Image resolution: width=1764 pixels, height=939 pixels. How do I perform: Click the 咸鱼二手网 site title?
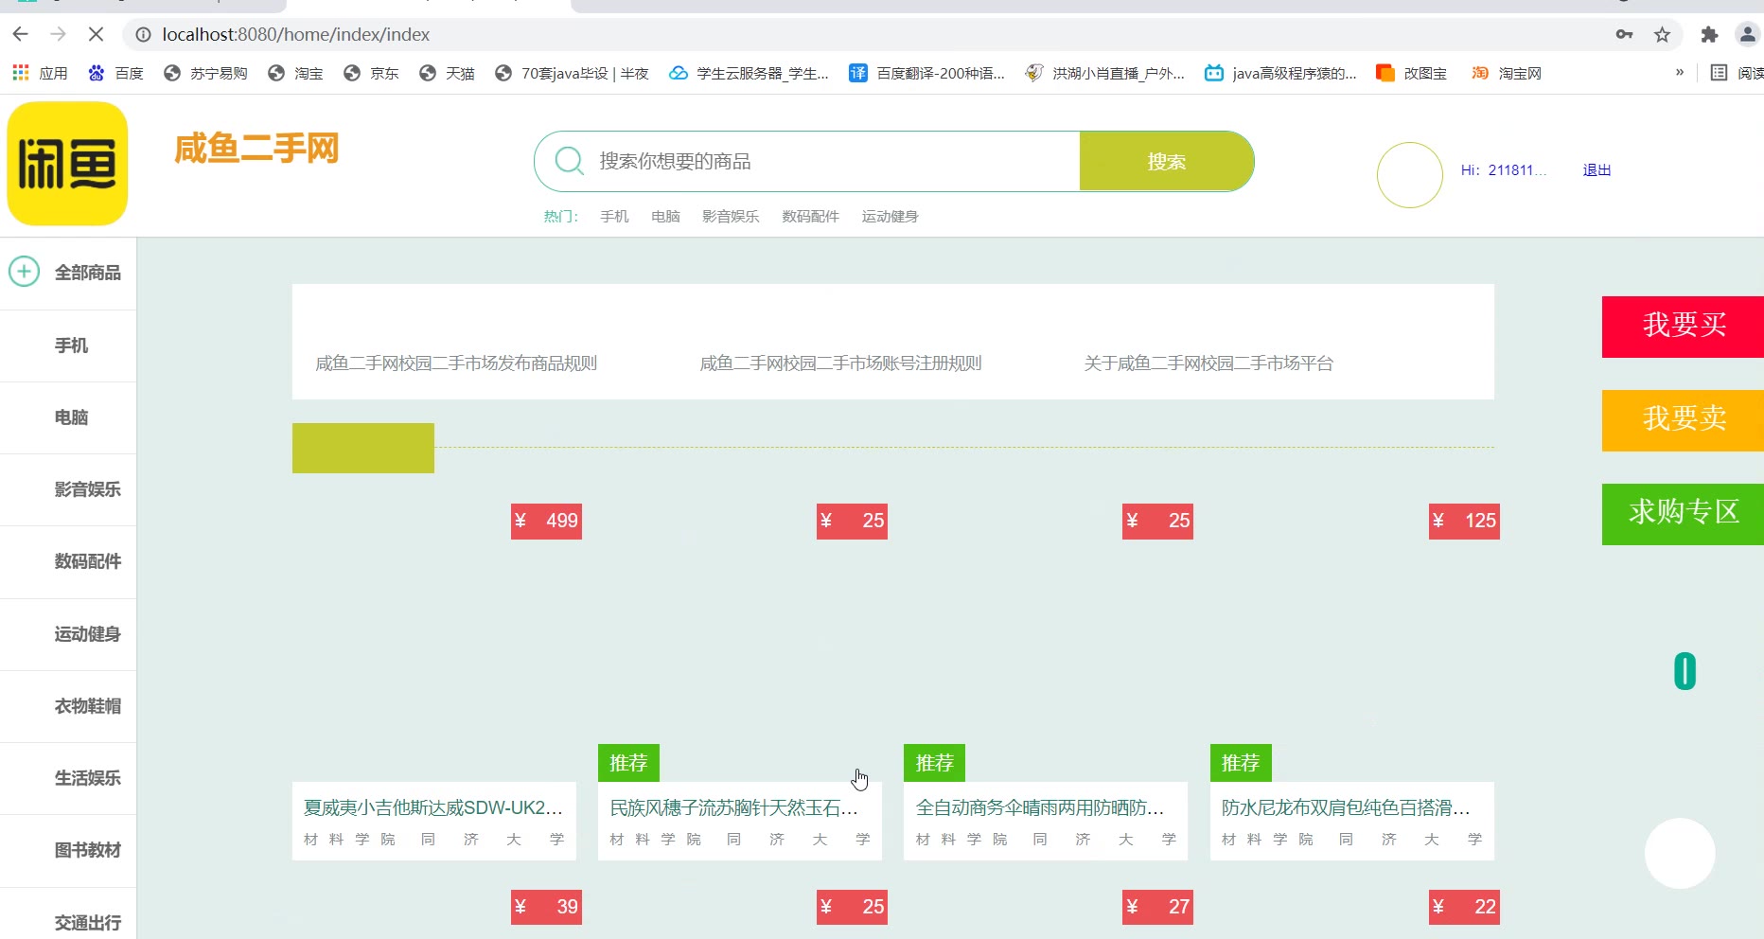pos(256,149)
